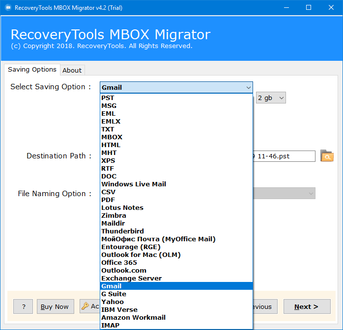Choose XPS from the list
Screen dimensions: 343x330
pyautogui.click(x=176, y=161)
